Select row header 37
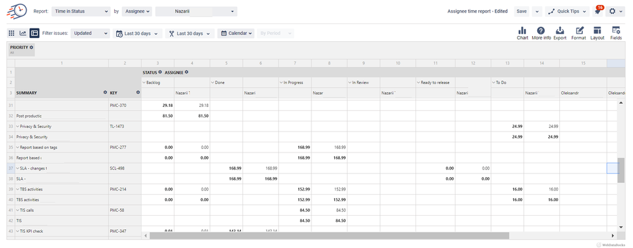Screen dimensions: 633x248 pos(11,168)
